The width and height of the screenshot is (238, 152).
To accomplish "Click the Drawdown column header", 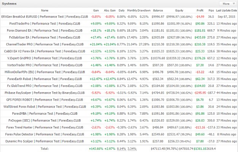I will tap(144, 11).
